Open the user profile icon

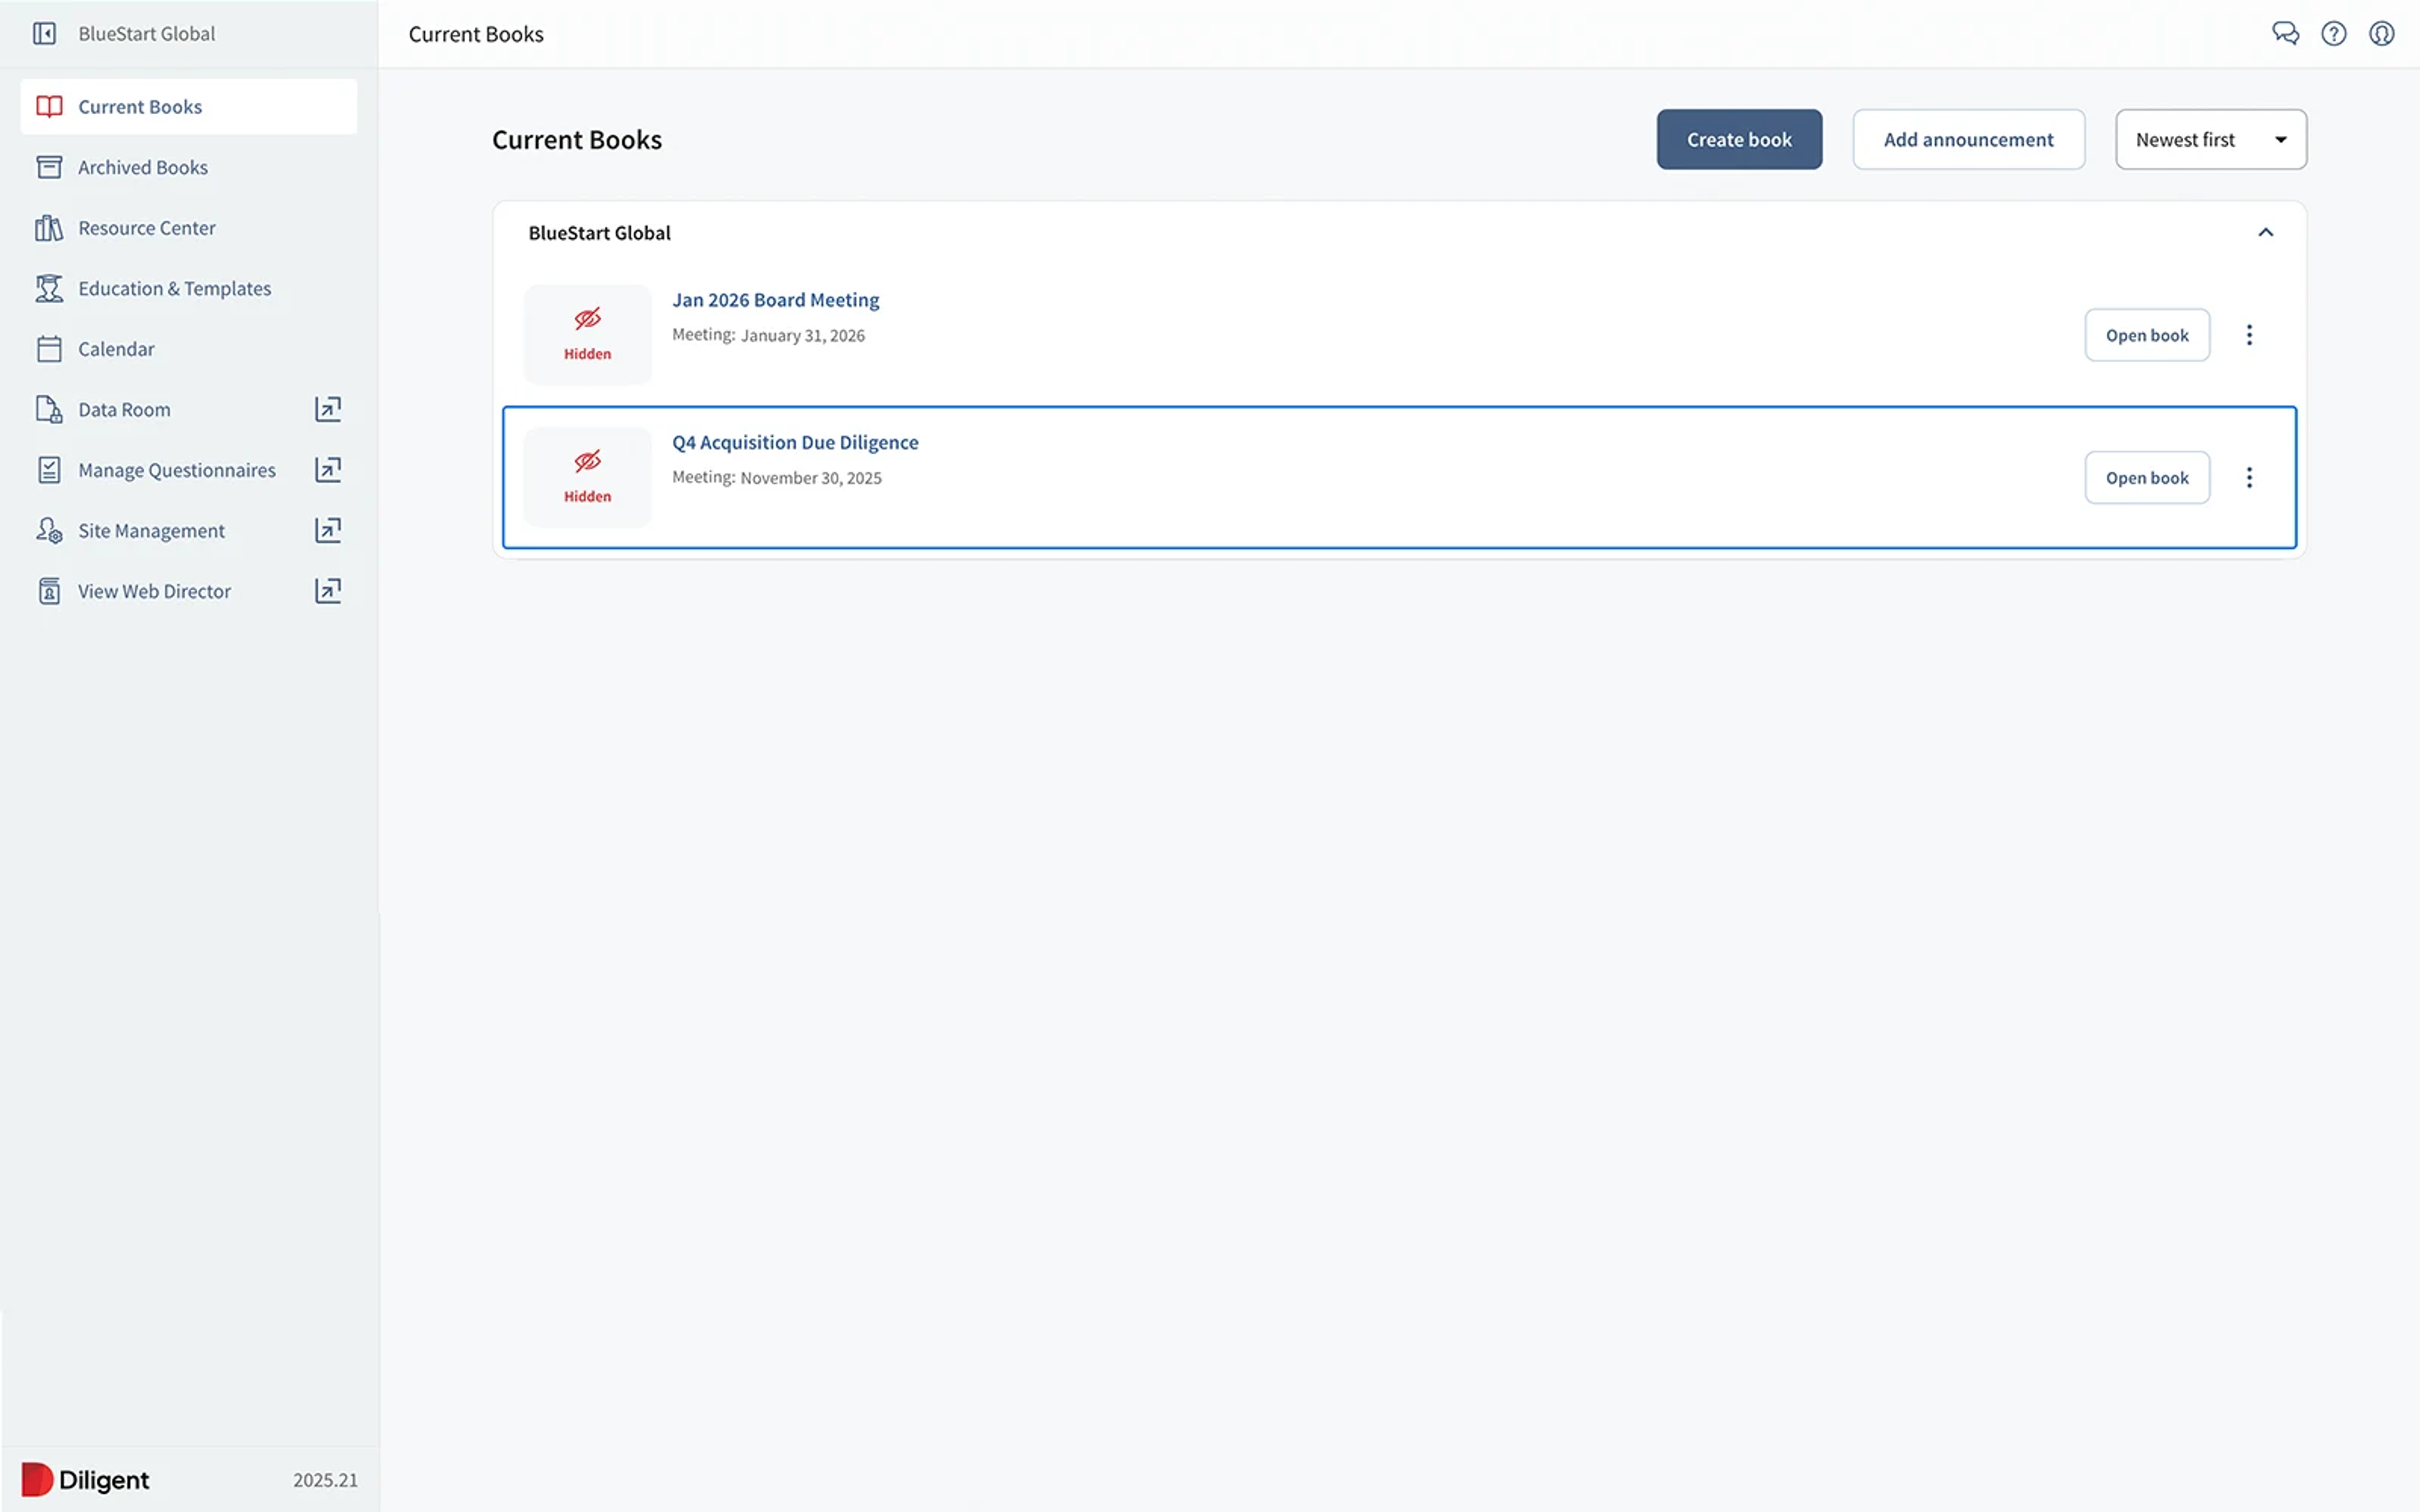pos(2382,34)
